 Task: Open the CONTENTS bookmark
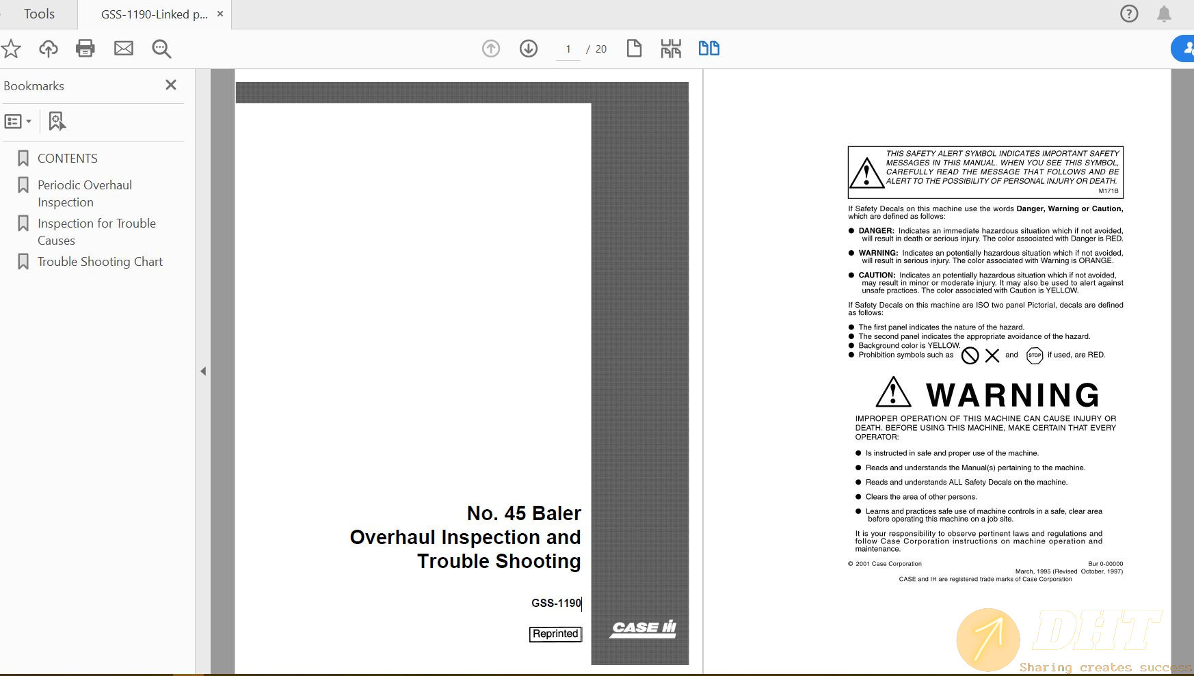[67, 159]
